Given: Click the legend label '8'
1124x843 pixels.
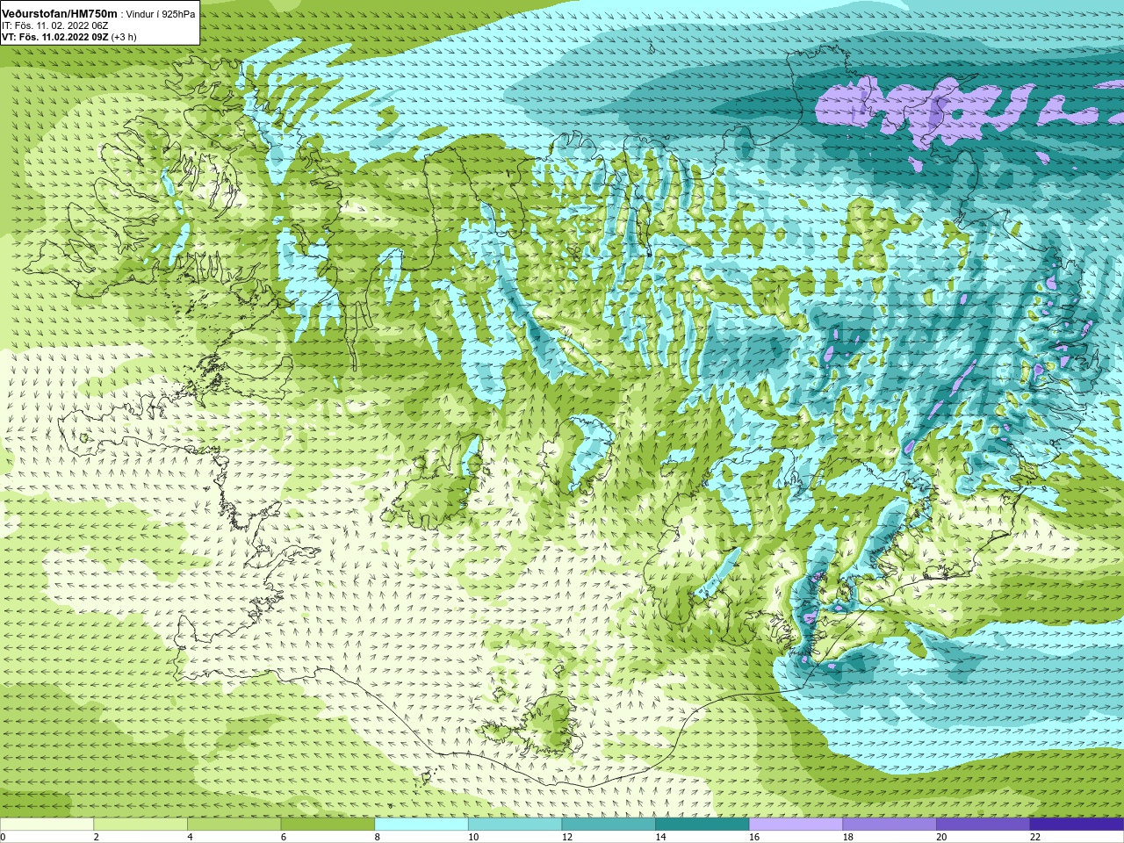Looking at the screenshot, I should point(377,837).
